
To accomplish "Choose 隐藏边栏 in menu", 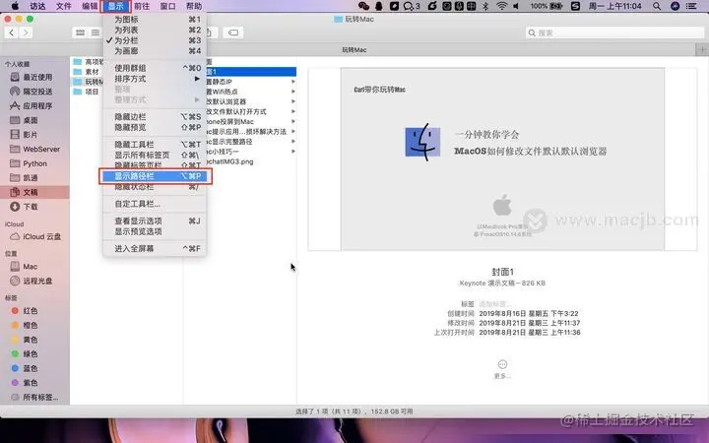I will [155, 116].
